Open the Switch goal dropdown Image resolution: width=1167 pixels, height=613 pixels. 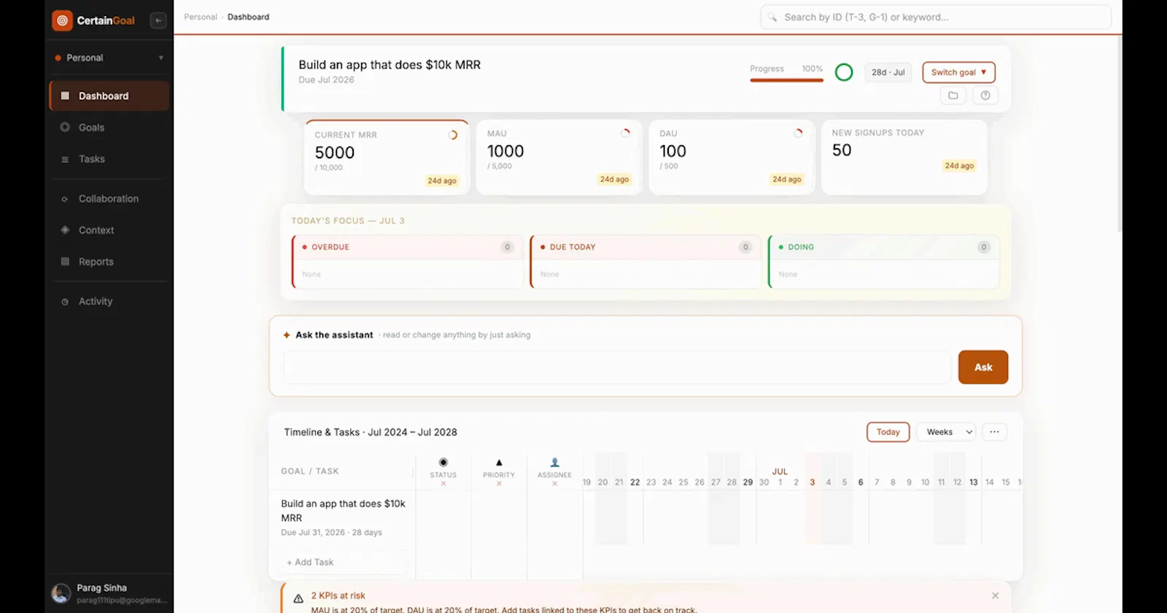click(x=958, y=72)
